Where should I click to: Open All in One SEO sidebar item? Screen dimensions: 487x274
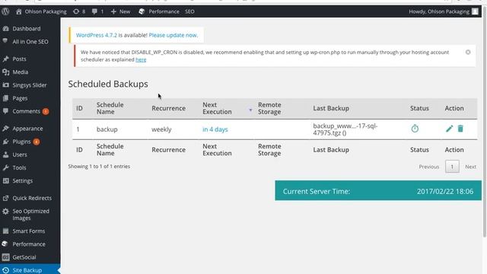click(30, 42)
